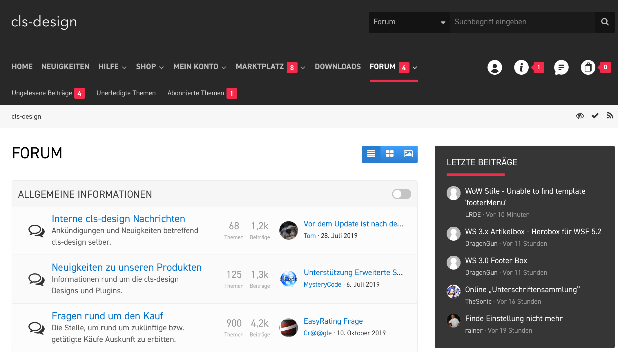Mark all forums read checkmark icon
Viewport: 618px width, 357px height.
[595, 116]
